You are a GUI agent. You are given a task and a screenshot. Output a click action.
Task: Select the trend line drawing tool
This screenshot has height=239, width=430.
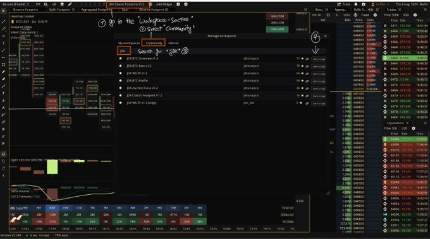[x=3, y=21]
